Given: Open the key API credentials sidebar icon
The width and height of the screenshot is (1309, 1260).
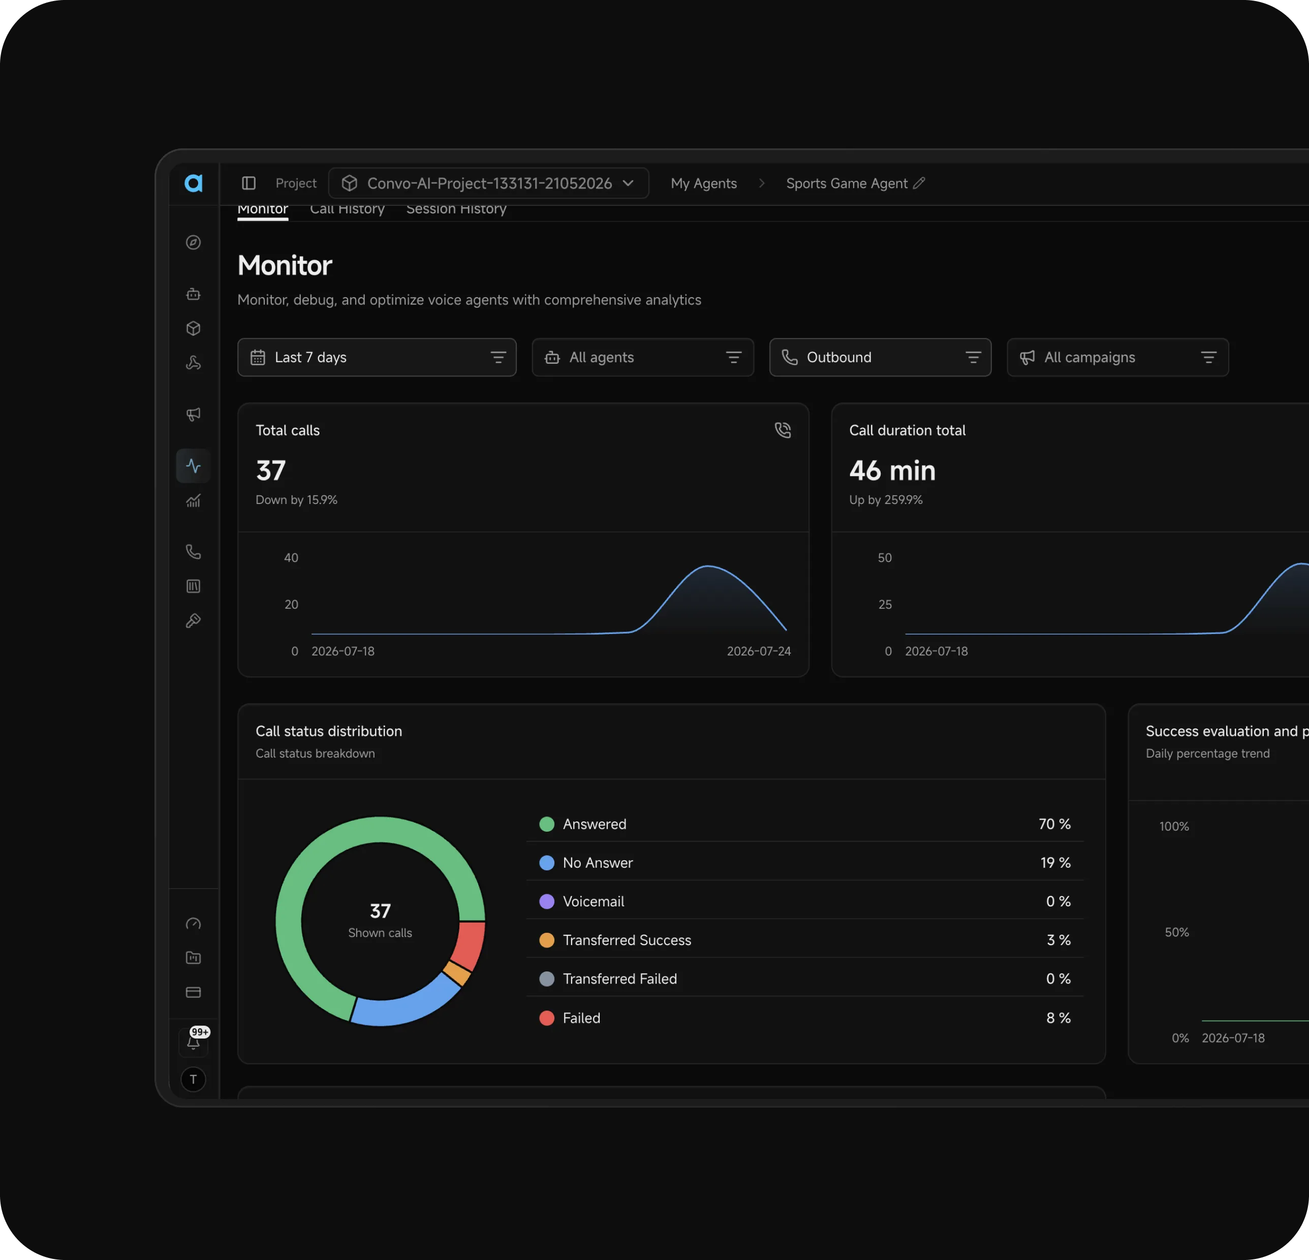Looking at the screenshot, I should [194, 621].
